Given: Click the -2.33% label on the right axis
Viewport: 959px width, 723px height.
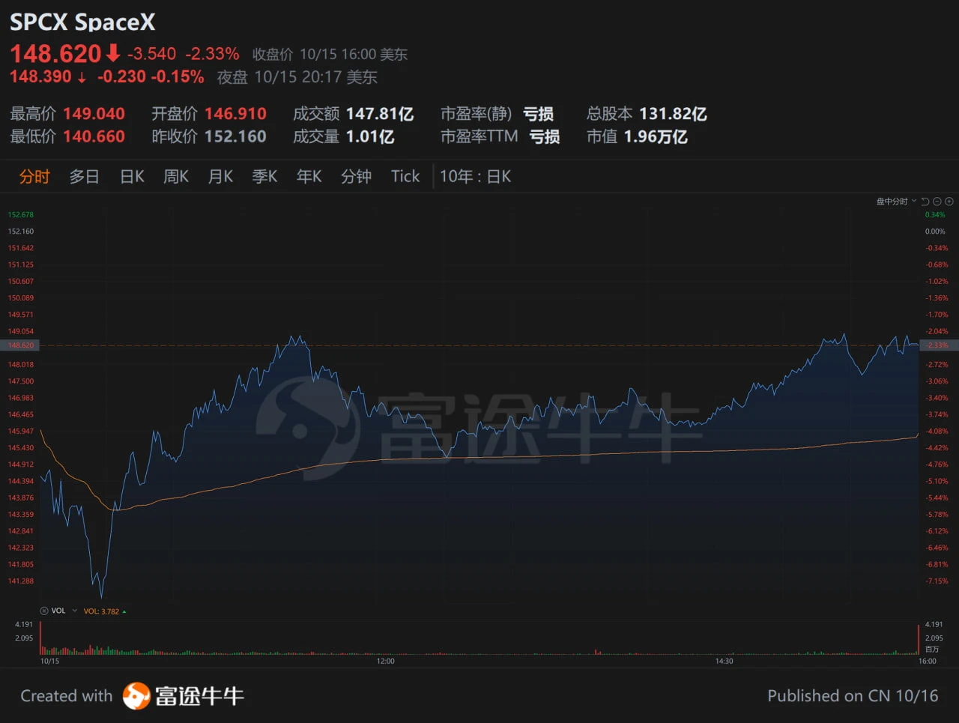Looking at the screenshot, I should [937, 345].
